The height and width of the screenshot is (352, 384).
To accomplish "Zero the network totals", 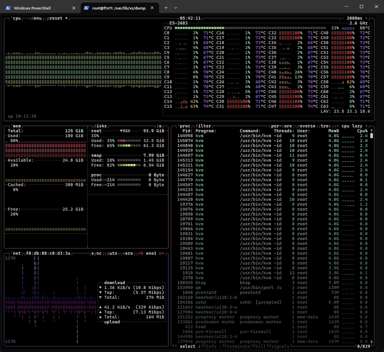I will [x=128, y=253].
